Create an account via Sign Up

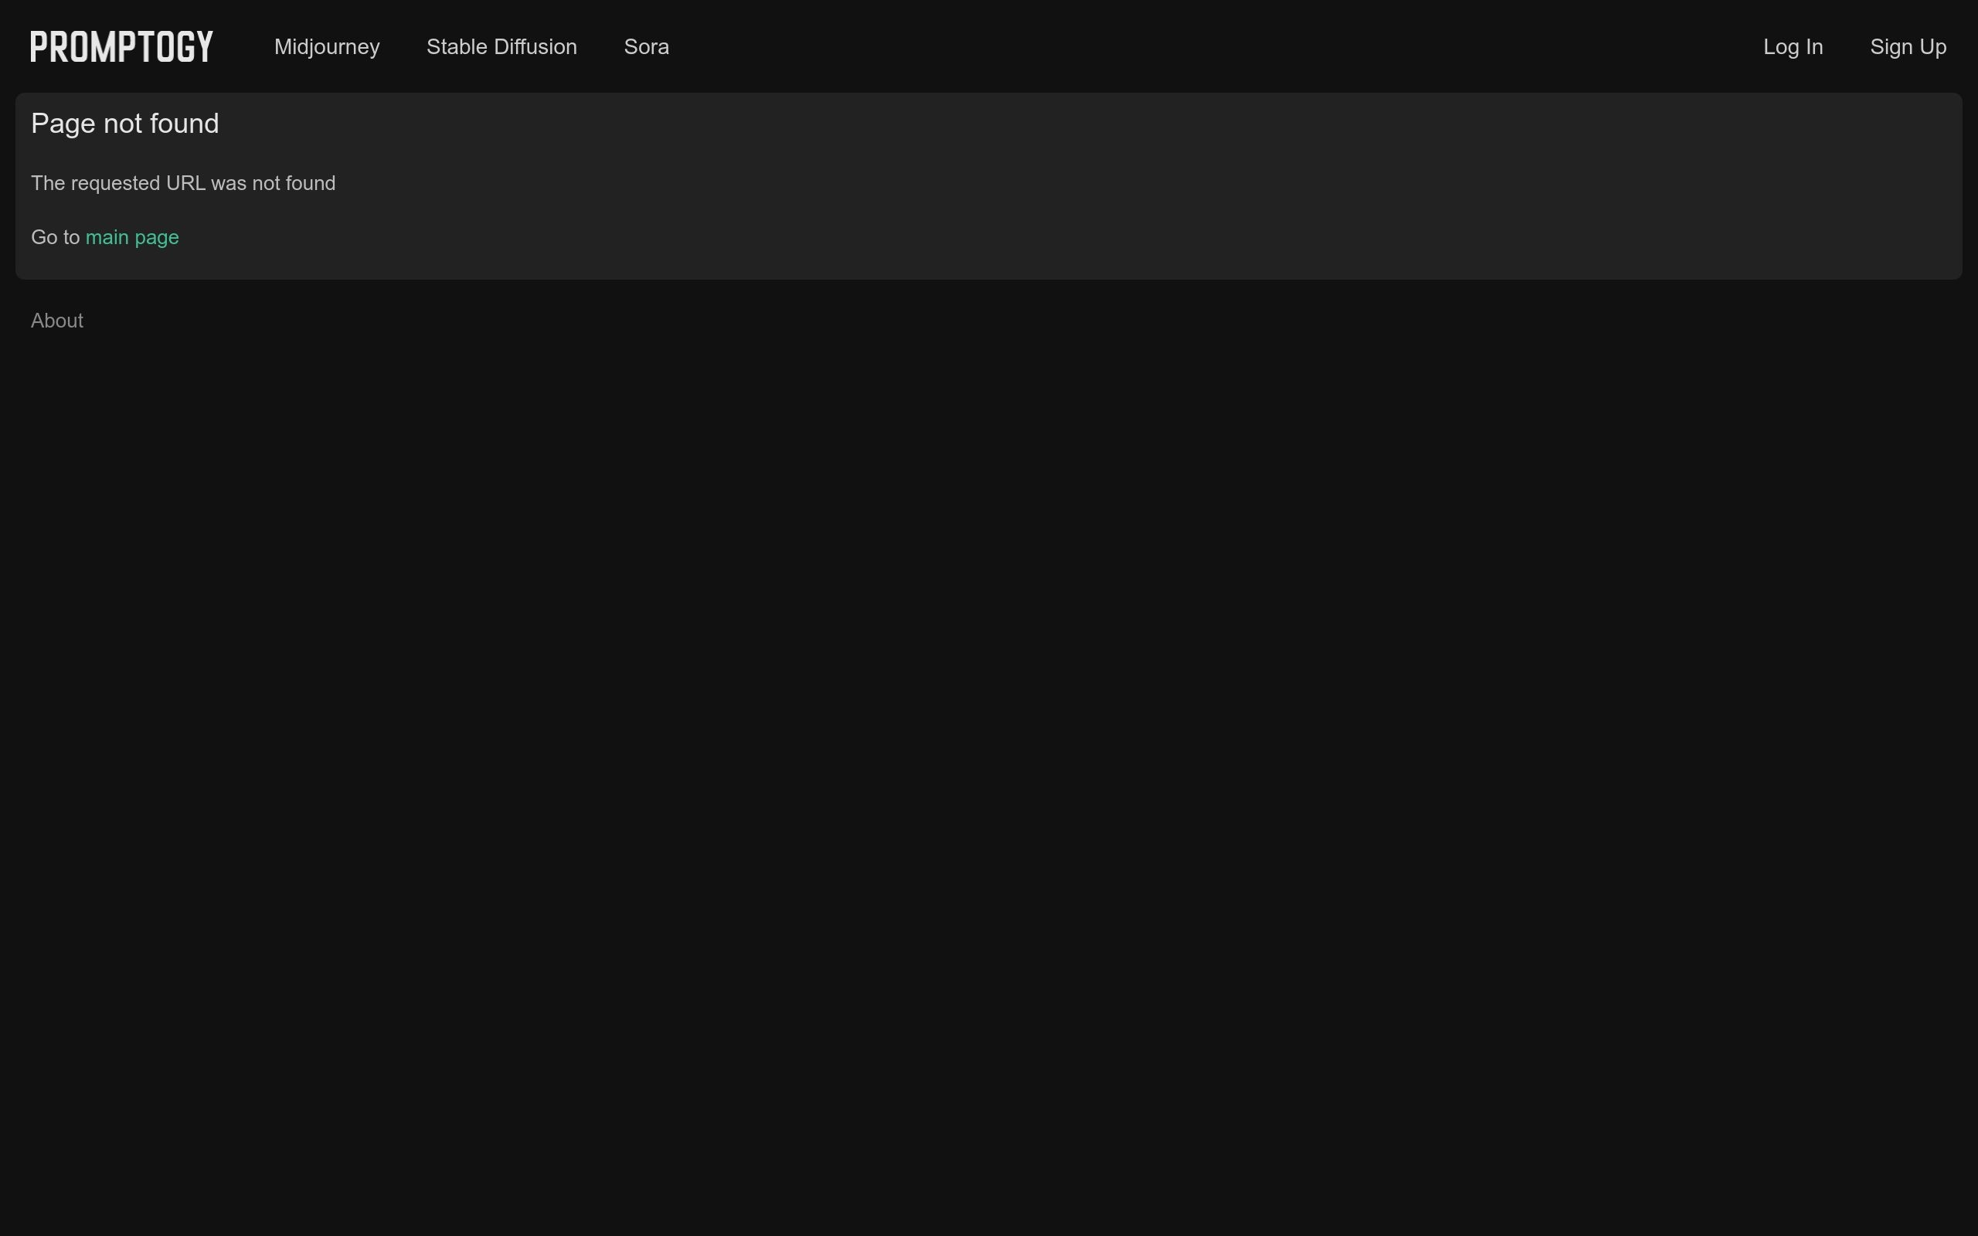coord(1908,46)
